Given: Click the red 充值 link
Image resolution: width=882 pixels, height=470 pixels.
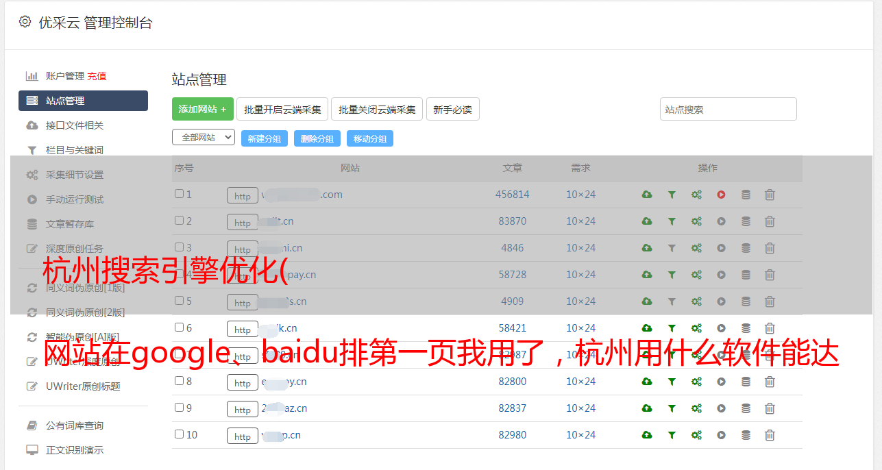Looking at the screenshot, I should point(97,76).
